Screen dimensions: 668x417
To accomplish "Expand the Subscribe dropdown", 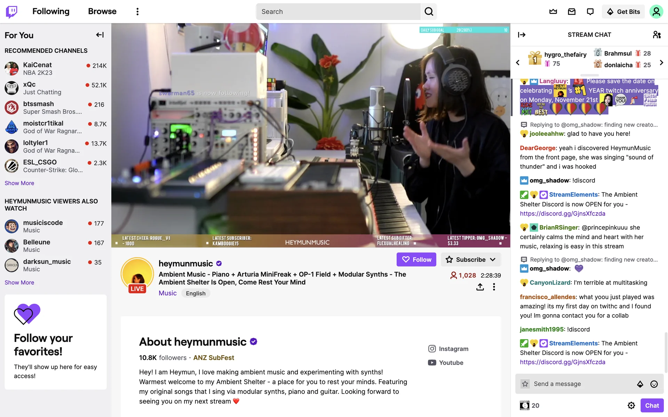I will pyautogui.click(x=471, y=260).
